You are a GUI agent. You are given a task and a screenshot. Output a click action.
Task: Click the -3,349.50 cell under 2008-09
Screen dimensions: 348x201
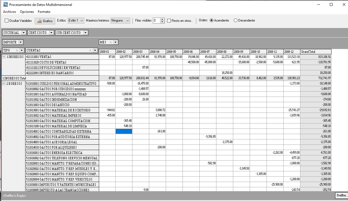click(241, 169)
